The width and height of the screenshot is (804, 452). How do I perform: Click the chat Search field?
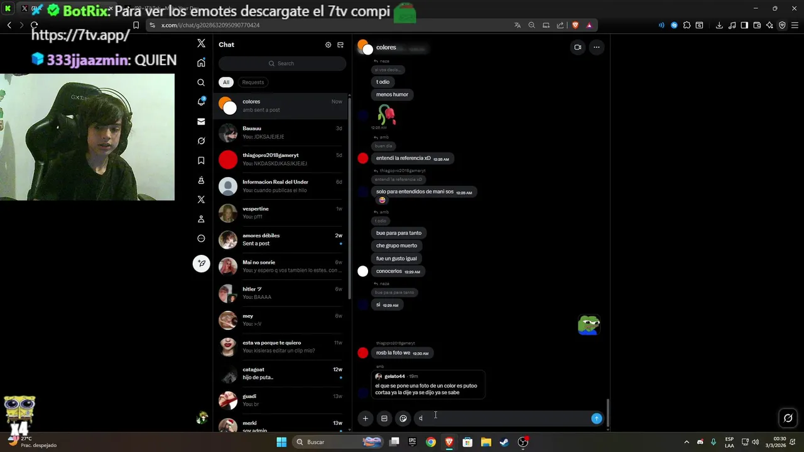pyautogui.click(x=282, y=63)
